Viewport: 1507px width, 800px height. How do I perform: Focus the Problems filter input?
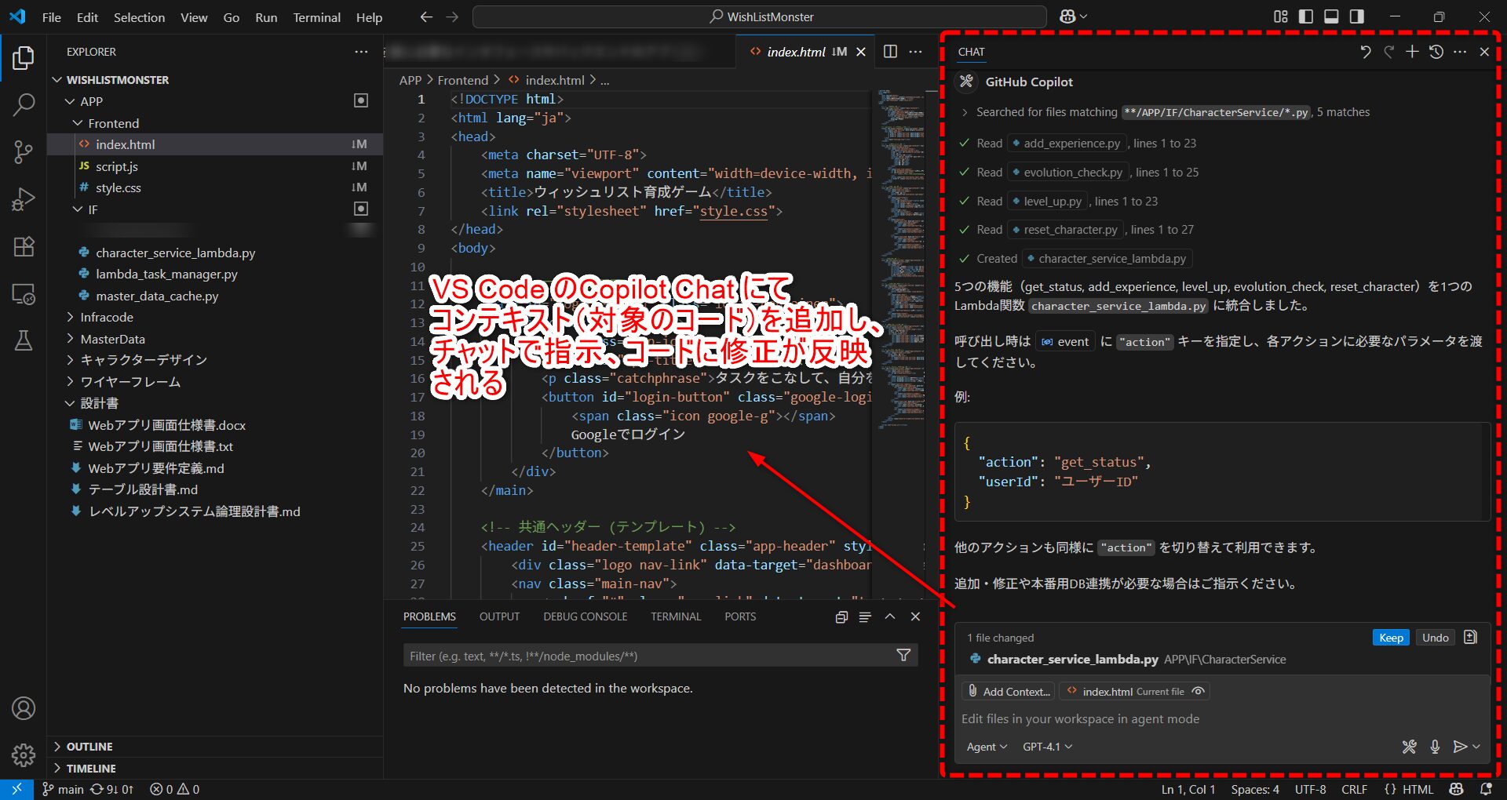click(648, 656)
